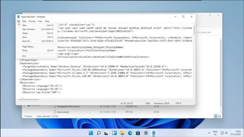Click the Resource Language="EN-US" line

click(42, 86)
